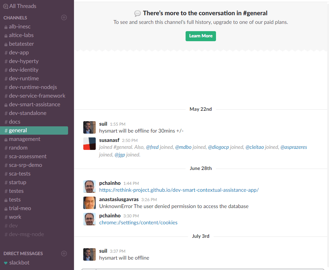Click the add channel plus icon
Viewport: 329px width, 270px height.
pyautogui.click(x=64, y=17)
